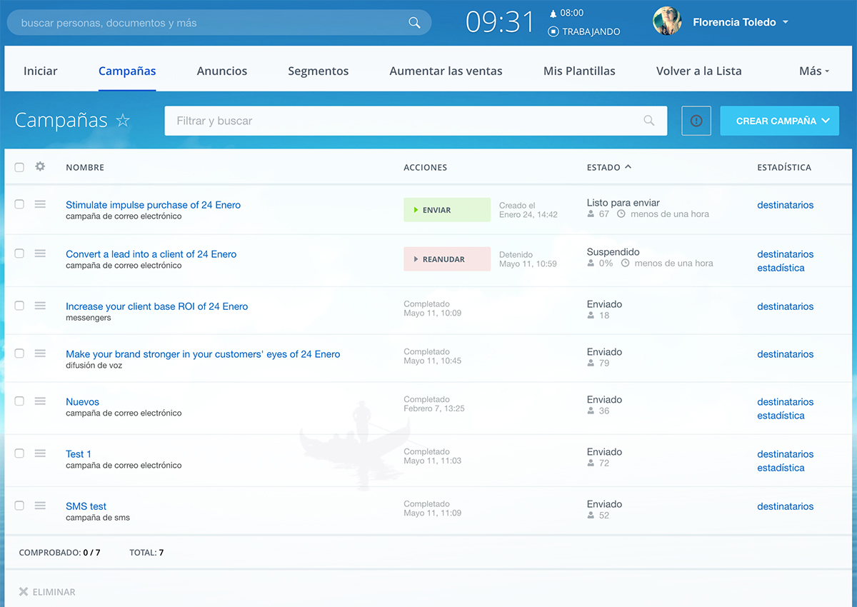Click magnifier icon in Filtrar y buscar
Viewport: 857px width, 607px height.
[x=648, y=121]
